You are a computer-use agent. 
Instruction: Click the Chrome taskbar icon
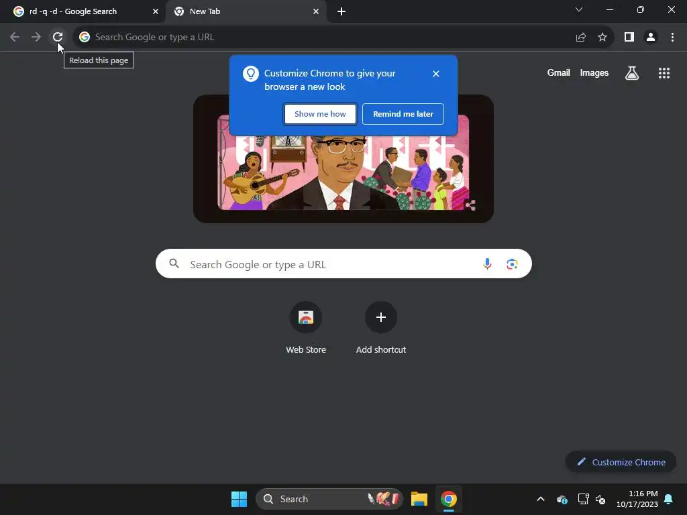[449, 499]
